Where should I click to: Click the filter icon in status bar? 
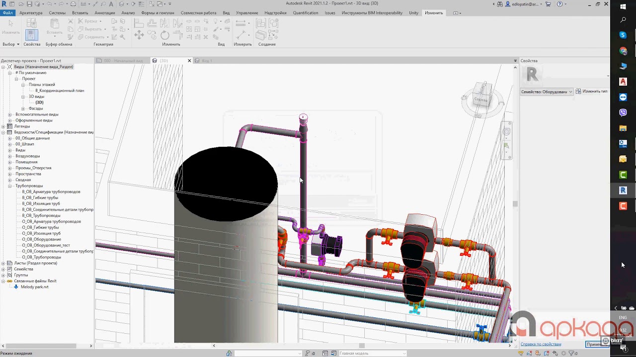pos(571,354)
